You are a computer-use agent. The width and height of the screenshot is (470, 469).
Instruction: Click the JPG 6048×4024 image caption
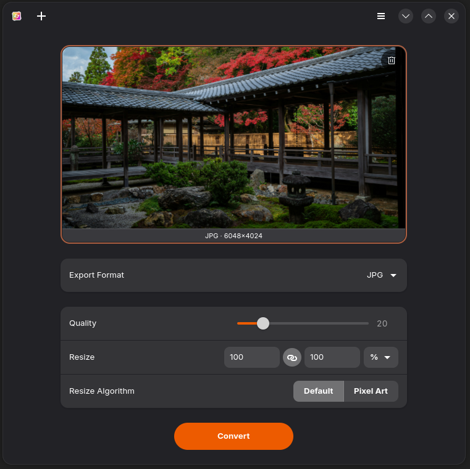pyautogui.click(x=233, y=236)
